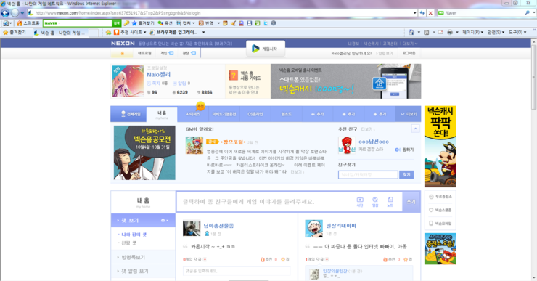Click the IE feeds icon
The image size is (537, 281).
coord(427,32)
